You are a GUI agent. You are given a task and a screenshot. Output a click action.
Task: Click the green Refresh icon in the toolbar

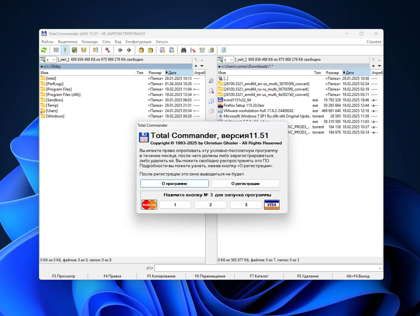click(44, 50)
